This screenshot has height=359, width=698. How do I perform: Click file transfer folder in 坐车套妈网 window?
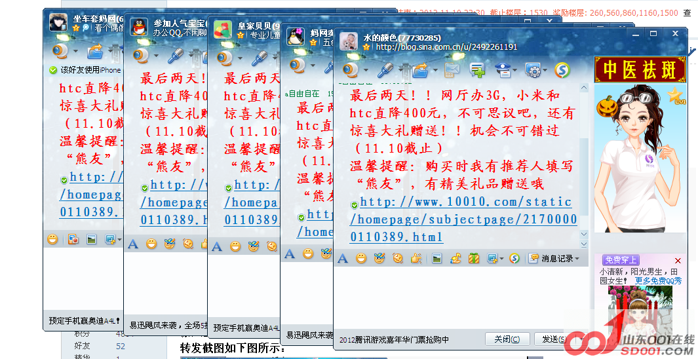pos(95,51)
